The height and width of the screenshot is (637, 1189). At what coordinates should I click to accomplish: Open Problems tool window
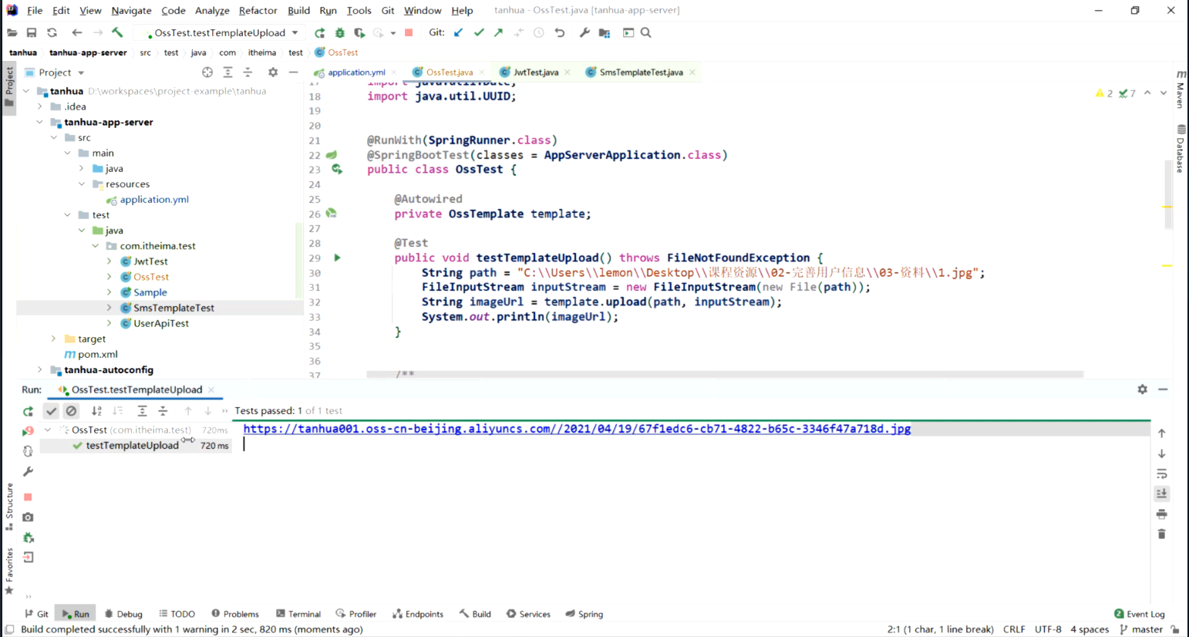pos(235,614)
